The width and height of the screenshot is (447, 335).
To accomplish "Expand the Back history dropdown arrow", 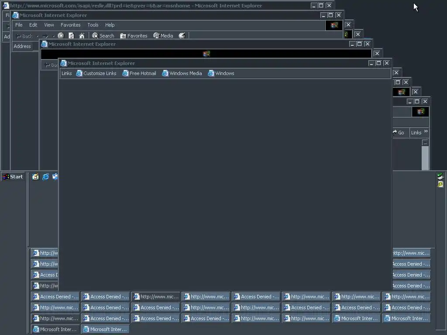I will (x=38, y=36).
